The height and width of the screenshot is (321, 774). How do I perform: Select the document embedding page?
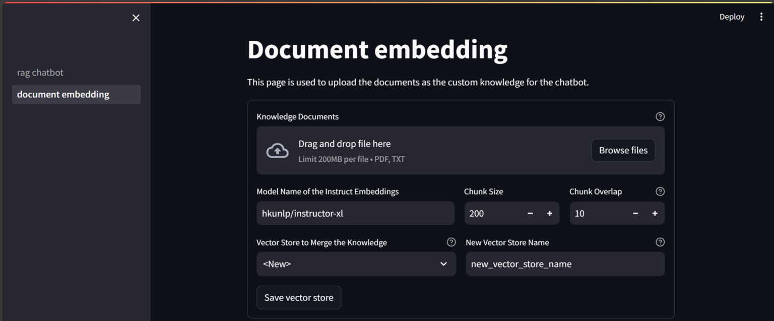tap(62, 94)
